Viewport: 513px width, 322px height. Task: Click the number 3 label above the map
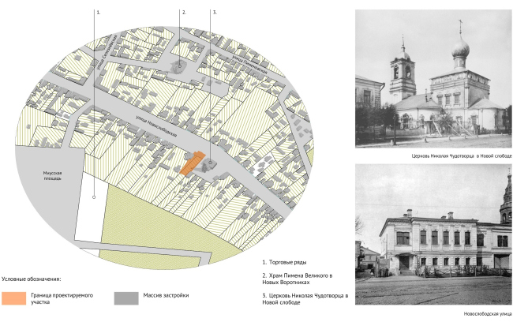click(x=215, y=13)
